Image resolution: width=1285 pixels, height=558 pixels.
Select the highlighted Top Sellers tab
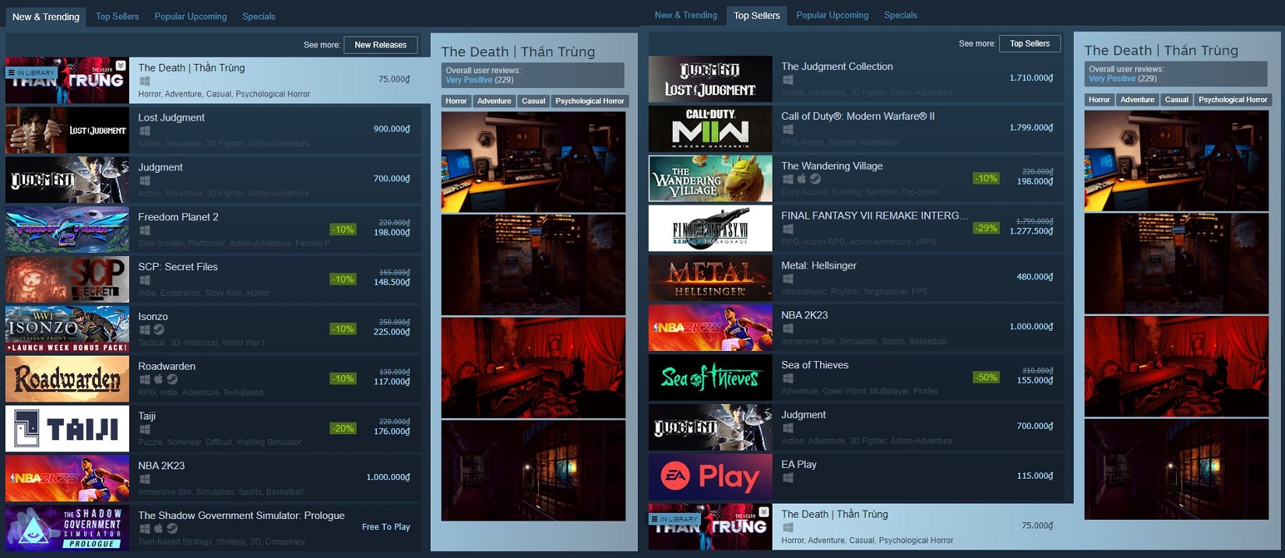pos(756,16)
